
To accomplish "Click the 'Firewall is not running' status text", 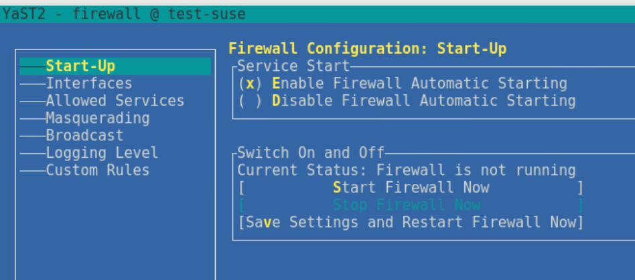I will pyautogui.click(x=476, y=170).
